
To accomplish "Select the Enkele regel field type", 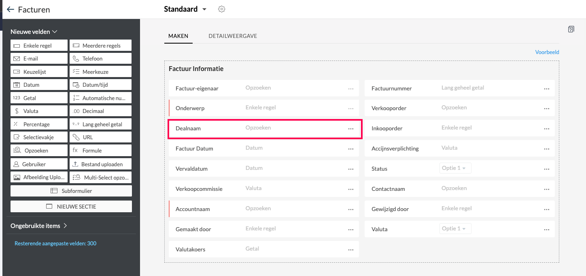I will pos(39,46).
